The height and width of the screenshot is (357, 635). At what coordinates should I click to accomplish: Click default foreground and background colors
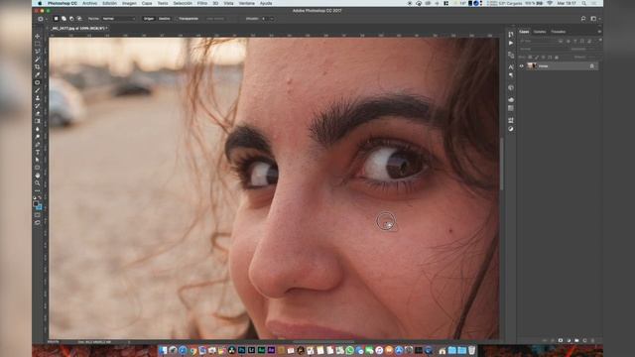[35, 198]
